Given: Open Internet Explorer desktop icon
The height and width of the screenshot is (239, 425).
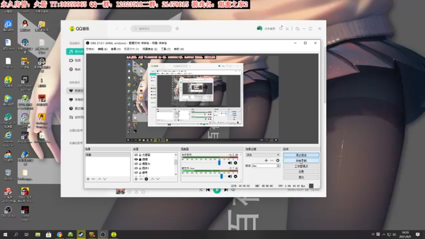Looking at the screenshot, I should tap(8, 139).
